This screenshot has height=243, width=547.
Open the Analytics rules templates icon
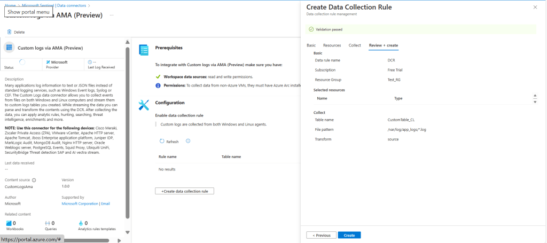[81, 223]
